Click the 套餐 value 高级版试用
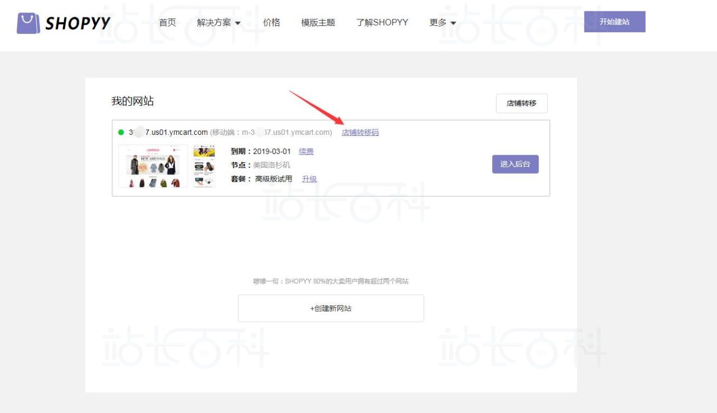The width and height of the screenshot is (717, 413). 273,179
